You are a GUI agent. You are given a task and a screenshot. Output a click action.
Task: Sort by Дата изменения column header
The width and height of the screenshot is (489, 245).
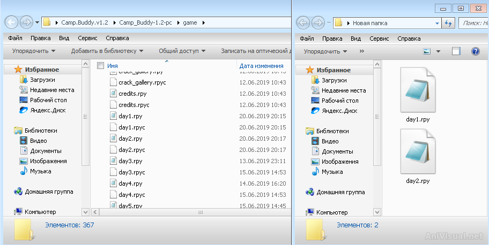261,66
